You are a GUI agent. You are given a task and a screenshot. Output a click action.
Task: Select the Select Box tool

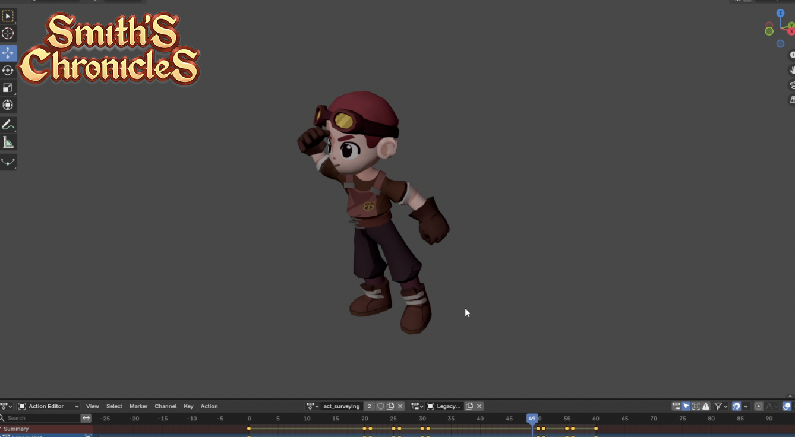coord(8,16)
